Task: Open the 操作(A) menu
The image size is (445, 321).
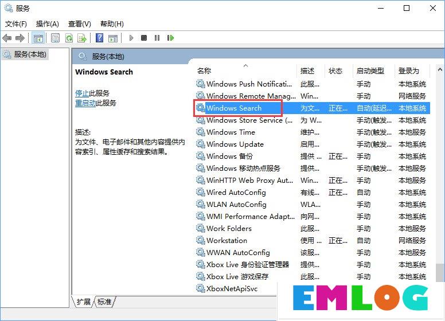Action: (x=48, y=24)
